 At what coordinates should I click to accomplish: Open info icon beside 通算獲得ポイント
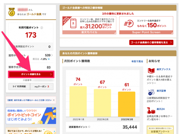89,127
